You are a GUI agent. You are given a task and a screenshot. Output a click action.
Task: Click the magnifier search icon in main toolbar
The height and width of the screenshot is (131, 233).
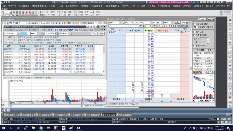14,13
